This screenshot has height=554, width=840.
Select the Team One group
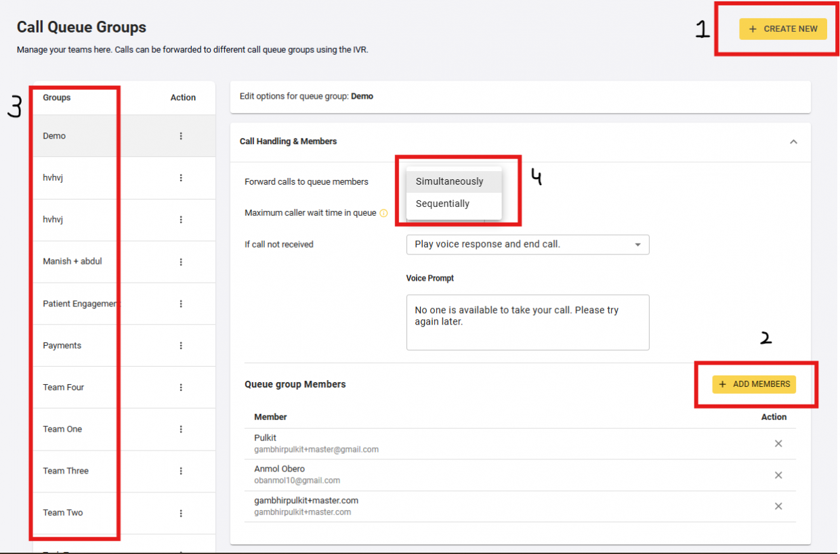pyautogui.click(x=63, y=429)
